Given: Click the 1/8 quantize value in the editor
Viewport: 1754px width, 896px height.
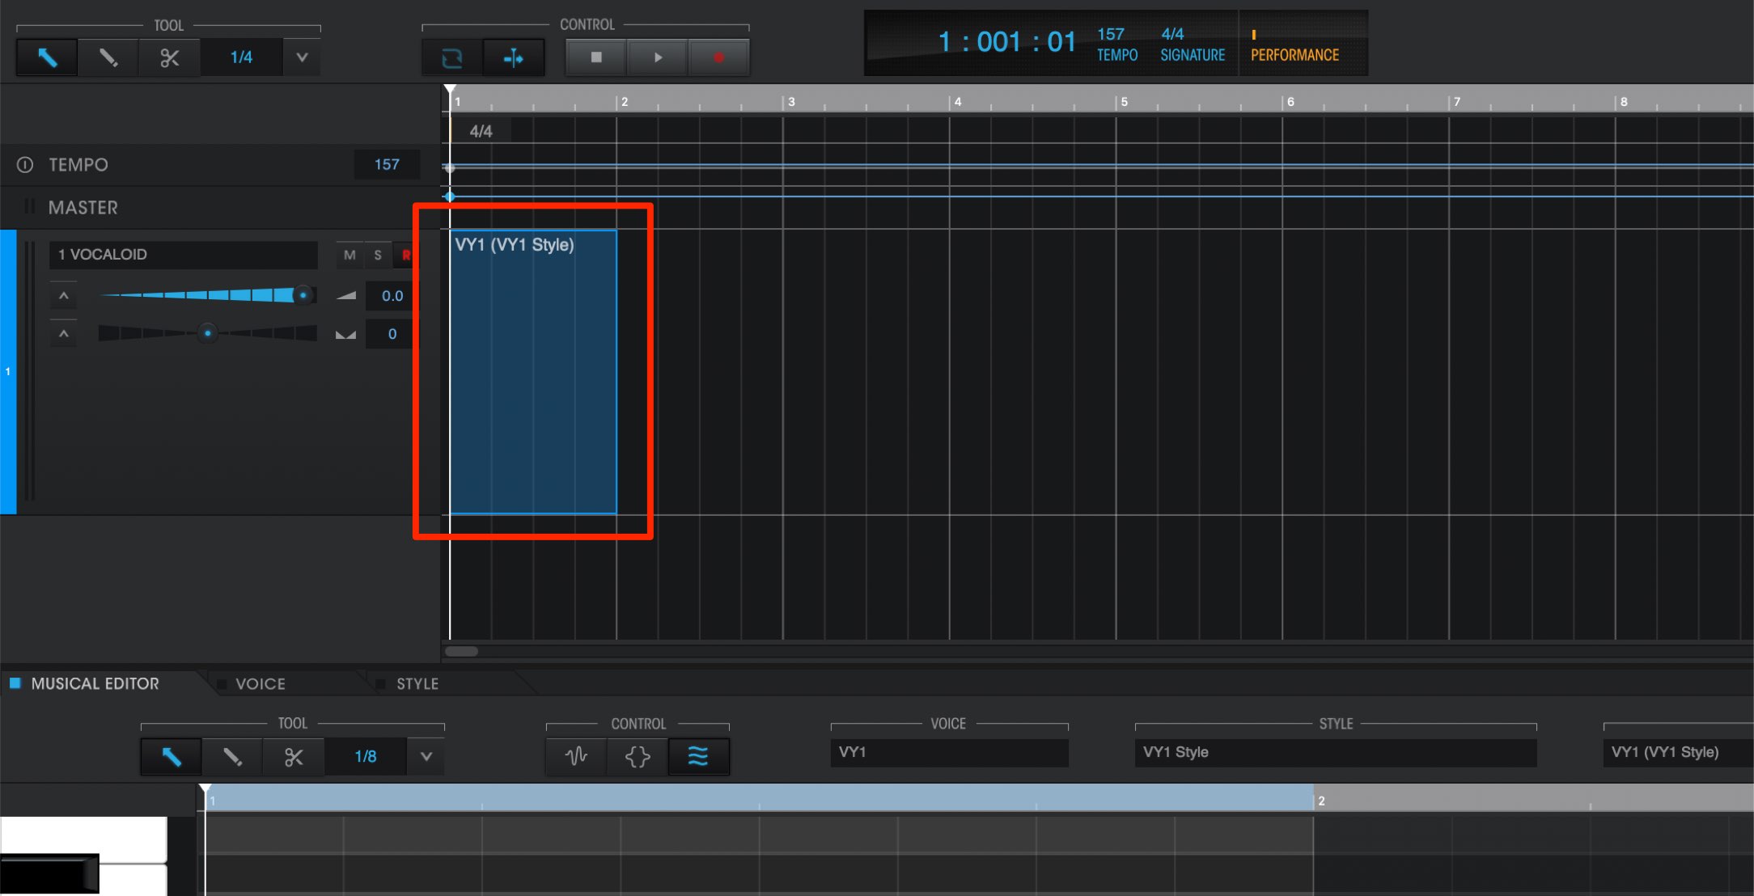Looking at the screenshot, I should pos(366,757).
